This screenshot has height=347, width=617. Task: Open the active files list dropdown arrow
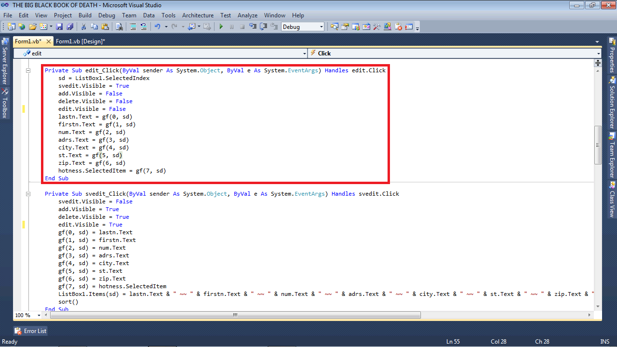tap(597, 42)
